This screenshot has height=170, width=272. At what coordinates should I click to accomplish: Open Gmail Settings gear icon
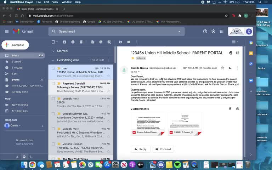(x=213, y=32)
